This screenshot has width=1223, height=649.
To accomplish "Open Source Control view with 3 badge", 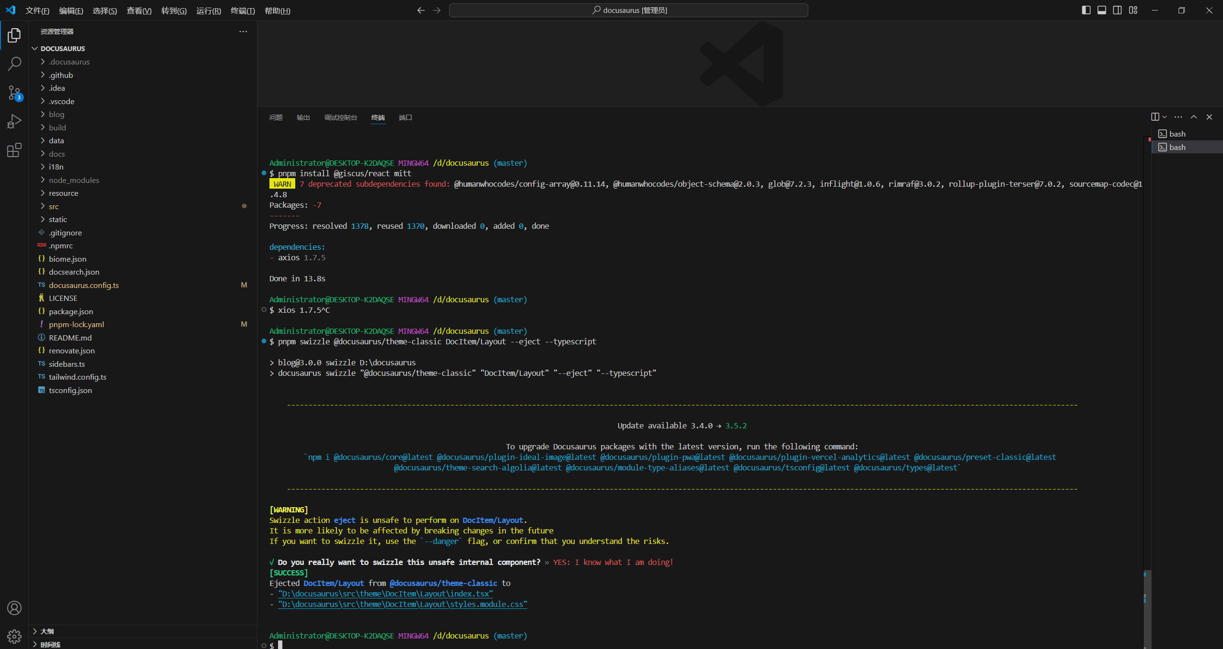I will [x=14, y=93].
